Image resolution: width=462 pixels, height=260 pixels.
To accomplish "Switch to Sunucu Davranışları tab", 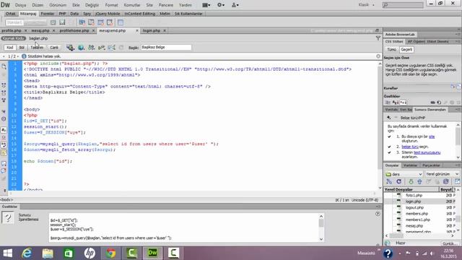I will (430, 110).
